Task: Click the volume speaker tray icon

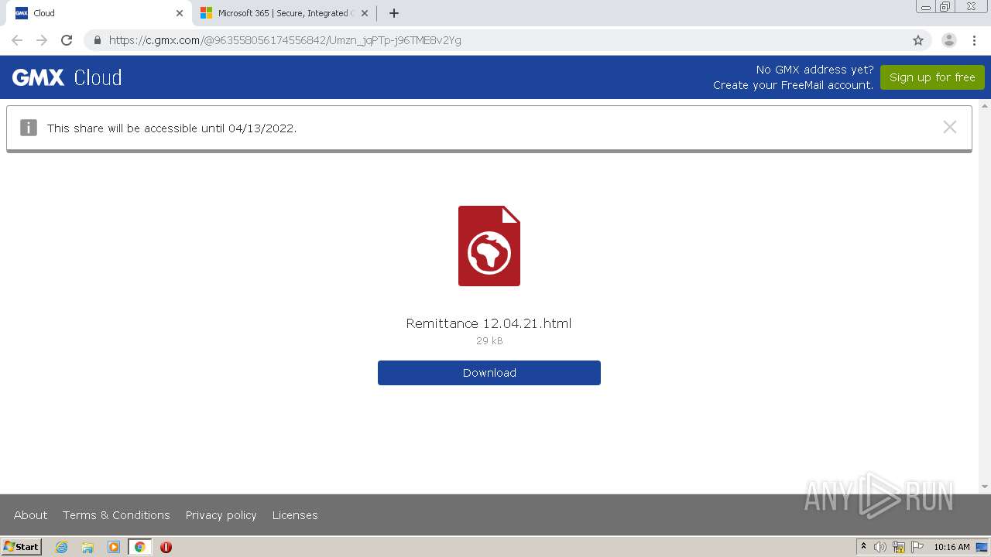Action: pos(880,547)
